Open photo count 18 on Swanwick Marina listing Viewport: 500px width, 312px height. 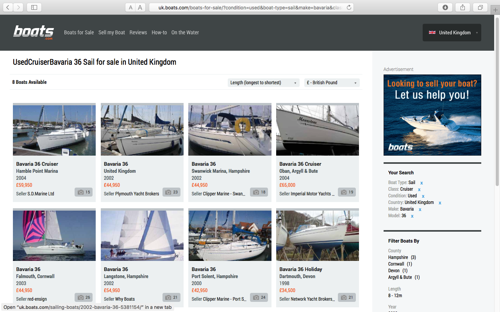[259, 192]
